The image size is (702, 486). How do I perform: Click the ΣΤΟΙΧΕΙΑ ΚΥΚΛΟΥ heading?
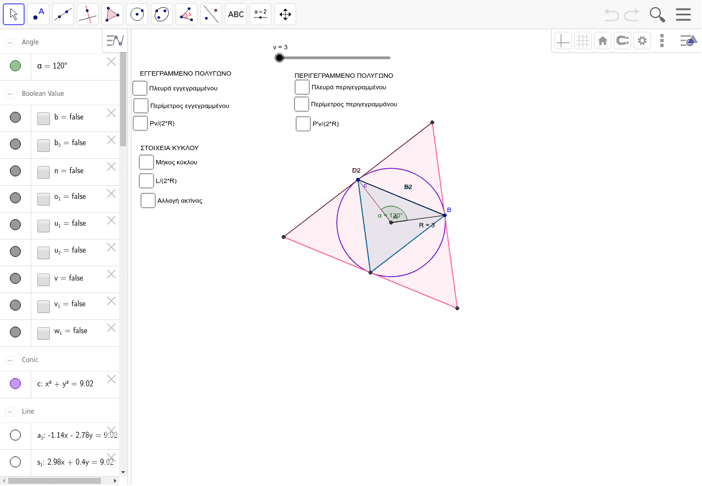tap(169, 148)
